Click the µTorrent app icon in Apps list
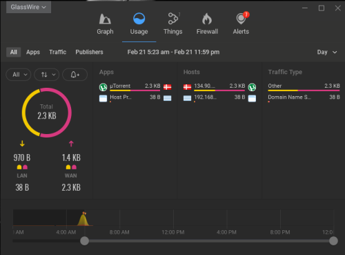Image resolution: width=345 pixels, height=255 pixels. click(103, 87)
